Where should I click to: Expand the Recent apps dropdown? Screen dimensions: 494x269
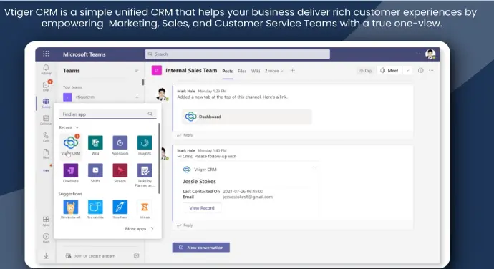69,127
